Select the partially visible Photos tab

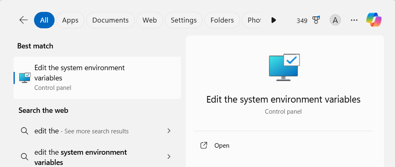(252, 20)
